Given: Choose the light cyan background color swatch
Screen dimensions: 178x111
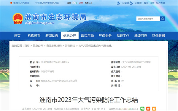Looking at the screenshot, I should coord(131,109).
